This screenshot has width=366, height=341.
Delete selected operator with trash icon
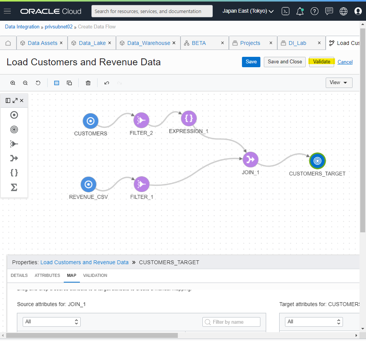point(88,83)
